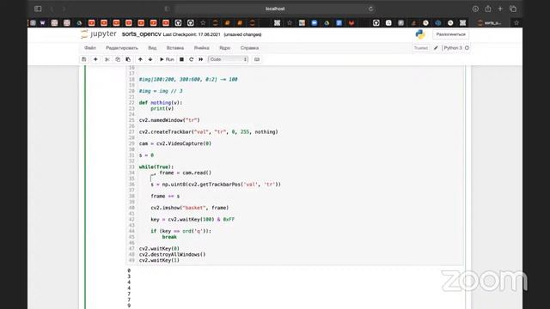Go forward with Safari forward arrow
The image size is (550, 309).
(x=64, y=9)
